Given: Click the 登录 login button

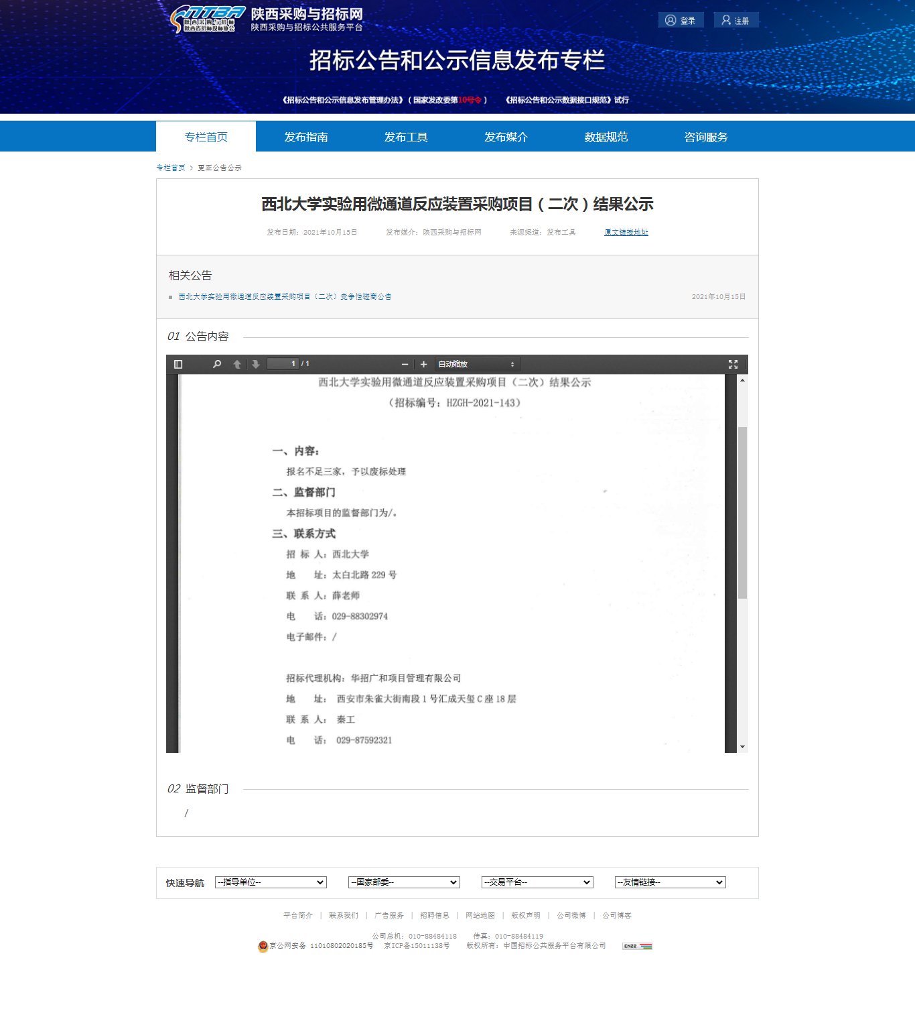Looking at the screenshot, I should [681, 20].
